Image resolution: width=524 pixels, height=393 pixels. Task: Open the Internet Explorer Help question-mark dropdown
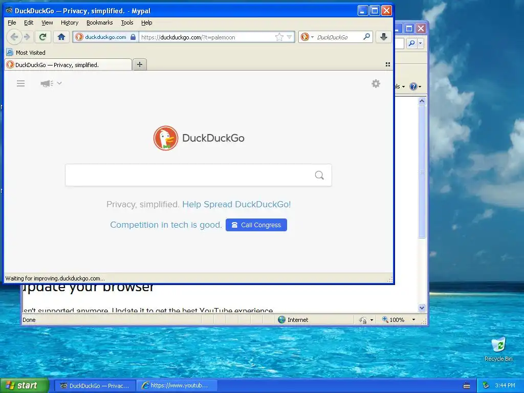point(416,86)
